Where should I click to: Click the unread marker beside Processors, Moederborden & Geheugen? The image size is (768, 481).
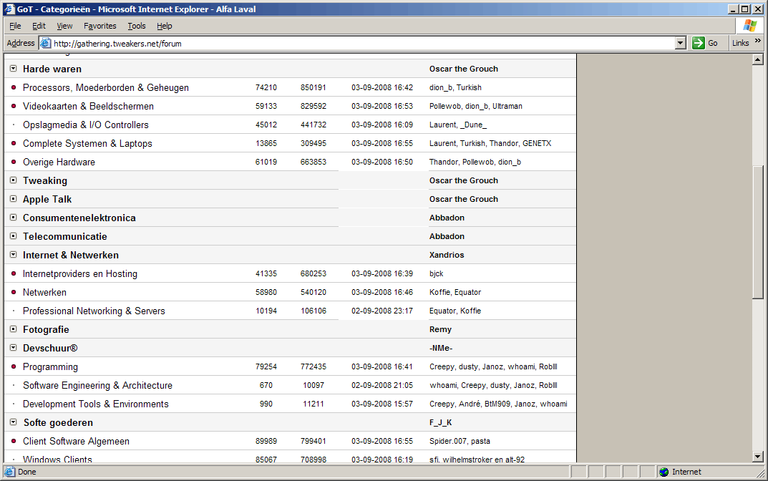click(12, 87)
